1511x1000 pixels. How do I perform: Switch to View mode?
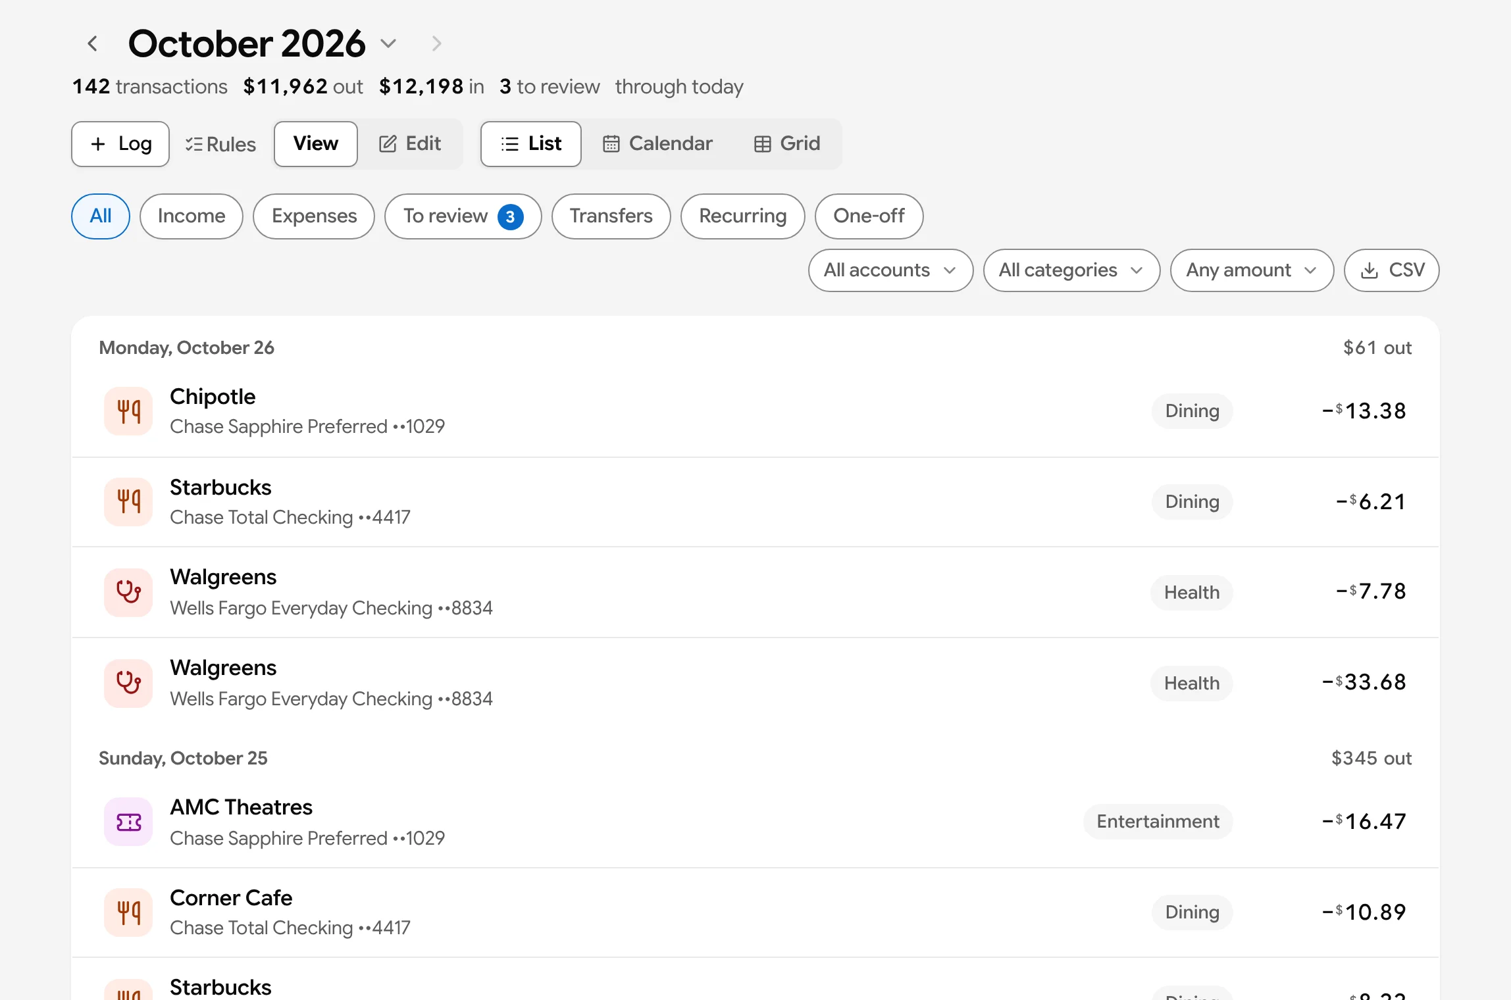point(316,144)
